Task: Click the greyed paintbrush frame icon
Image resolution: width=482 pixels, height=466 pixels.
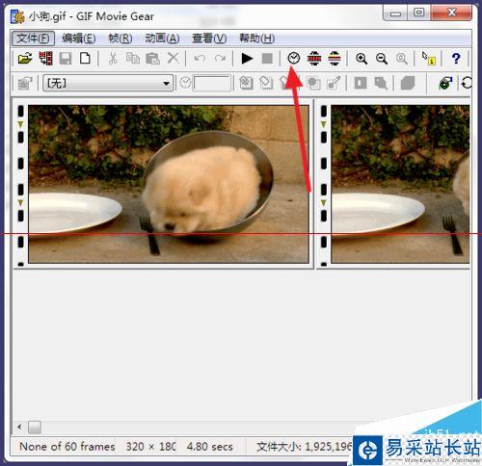Action: click(x=334, y=84)
